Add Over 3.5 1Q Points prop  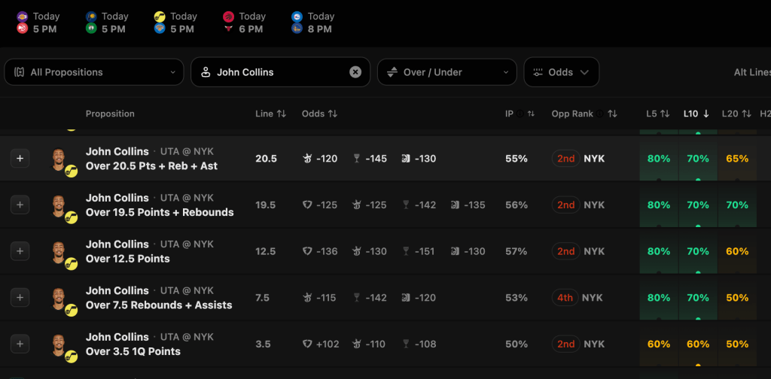(20, 344)
